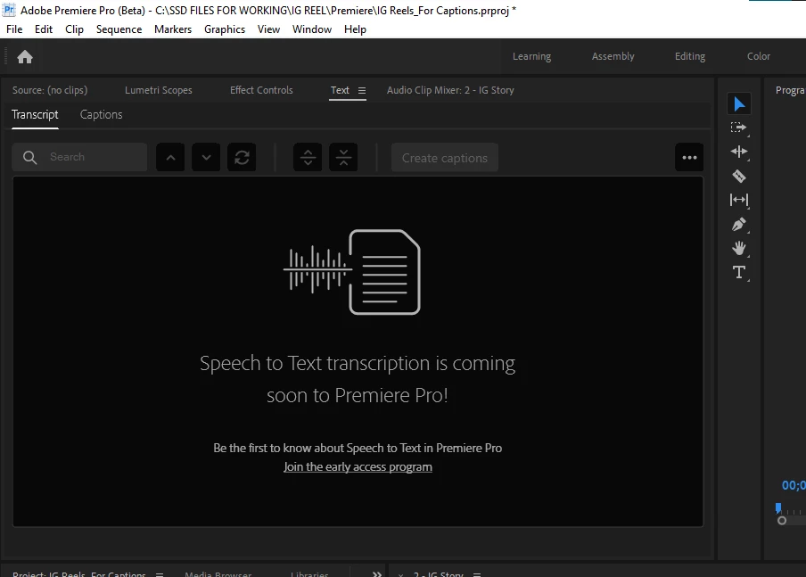Open the File menu

tap(14, 29)
